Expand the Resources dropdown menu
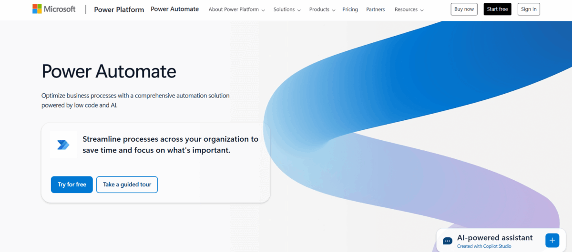The image size is (572, 252). [409, 10]
